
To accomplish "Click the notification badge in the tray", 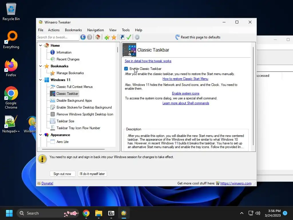I will tap(285, 213).
